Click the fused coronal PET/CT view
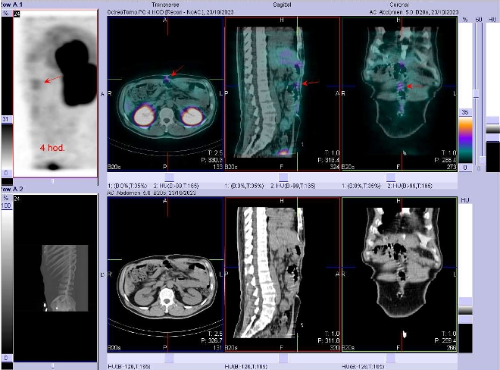This screenshot has height=370, width=500. coord(399,91)
